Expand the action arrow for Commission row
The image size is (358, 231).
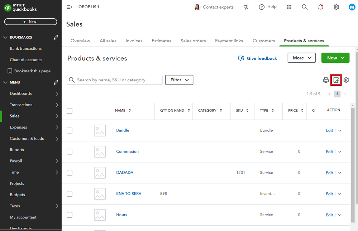tap(340, 151)
